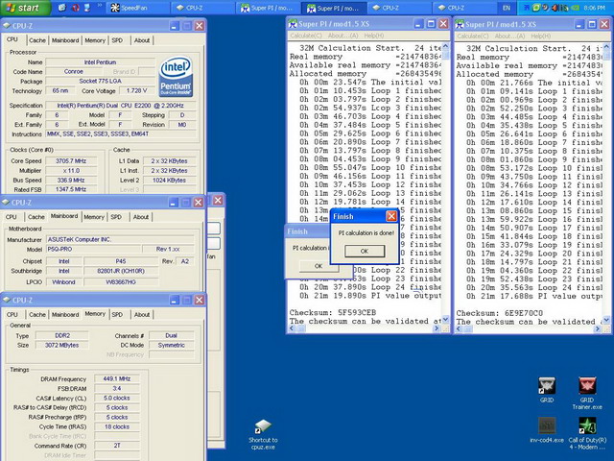614x461 pixels.
Task: Click the first CPU-Z taskbar button
Action: (202, 8)
